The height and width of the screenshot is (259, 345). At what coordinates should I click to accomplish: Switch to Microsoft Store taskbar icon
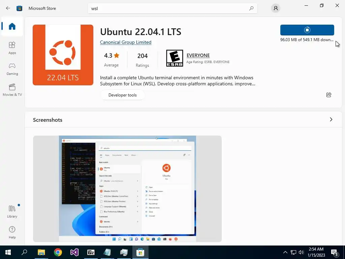click(140, 252)
